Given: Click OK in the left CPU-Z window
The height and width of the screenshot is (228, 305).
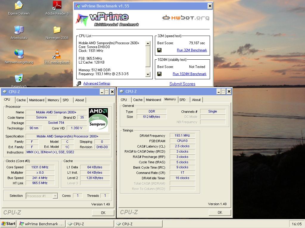Looking at the screenshot, I should 103,213.
